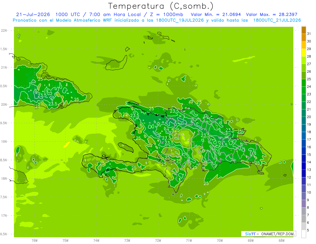Pick the gray legend swatch between 6 and 7
316x244 pixels.
click(304, 219)
